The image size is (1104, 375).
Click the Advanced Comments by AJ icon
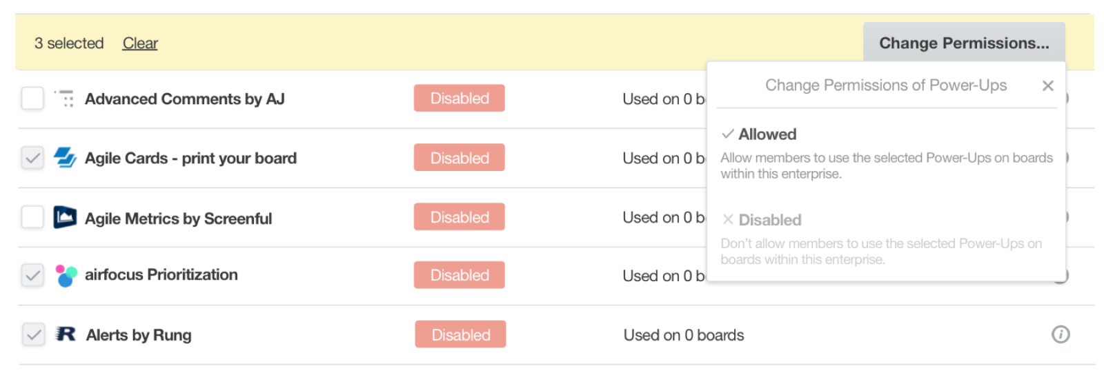(x=65, y=99)
